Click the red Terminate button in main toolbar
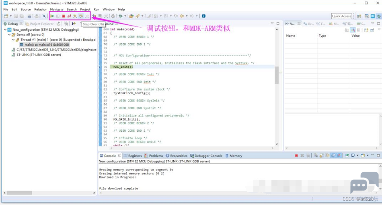Image resolution: width=382 pixels, height=205 pixels. [x=64, y=16]
